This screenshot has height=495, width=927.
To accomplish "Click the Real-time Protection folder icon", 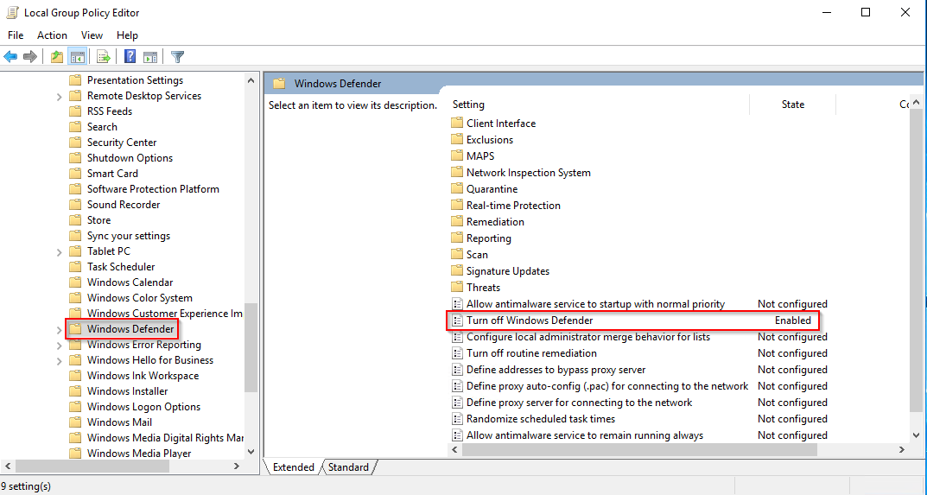I will [456, 206].
